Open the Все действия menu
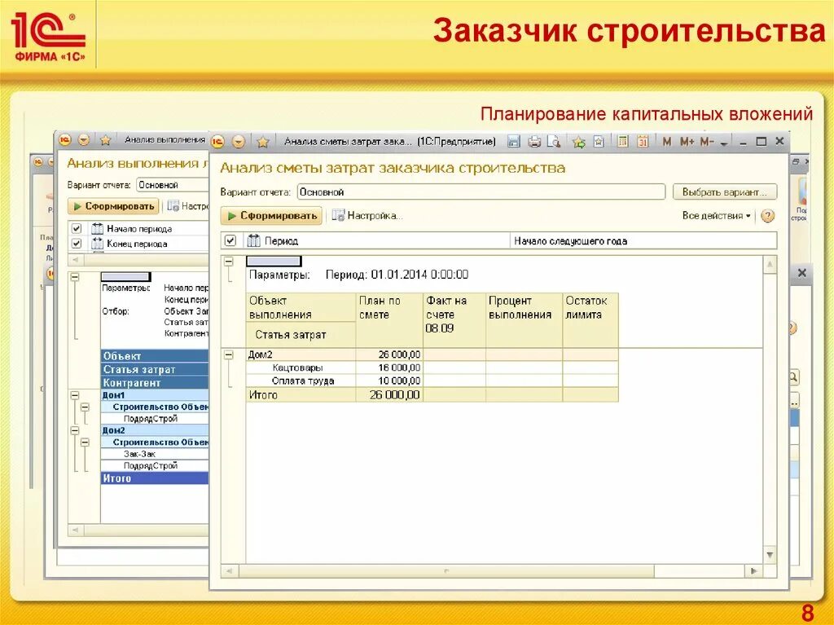The image size is (834, 625). point(716,216)
